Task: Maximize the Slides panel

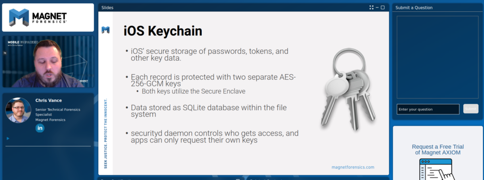Action: tap(383, 8)
